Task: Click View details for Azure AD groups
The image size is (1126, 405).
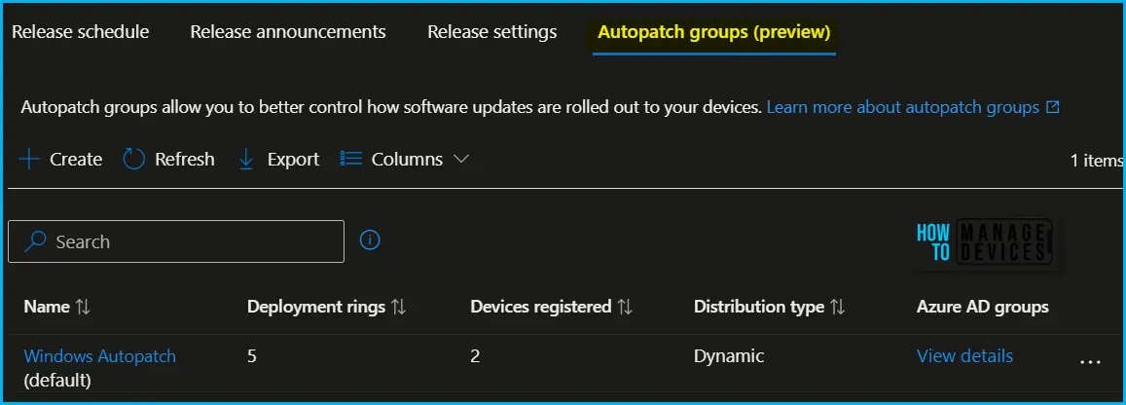Action: (x=964, y=355)
